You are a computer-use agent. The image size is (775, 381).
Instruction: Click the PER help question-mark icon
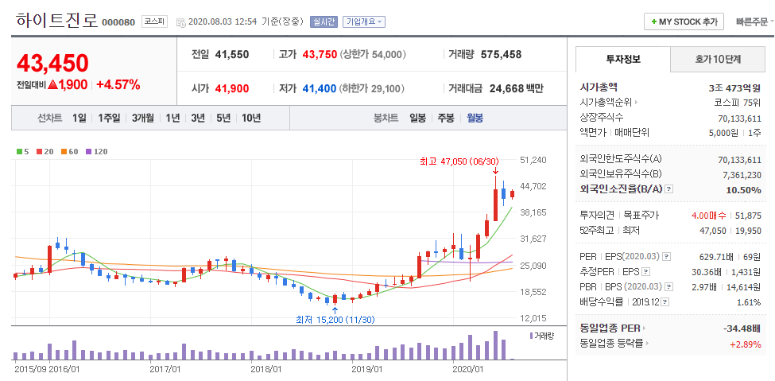[666, 256]
